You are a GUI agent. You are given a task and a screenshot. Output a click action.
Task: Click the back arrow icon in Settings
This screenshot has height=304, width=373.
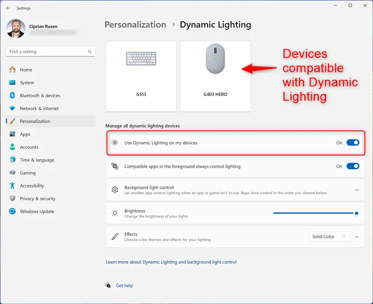[x=8, y=8]
